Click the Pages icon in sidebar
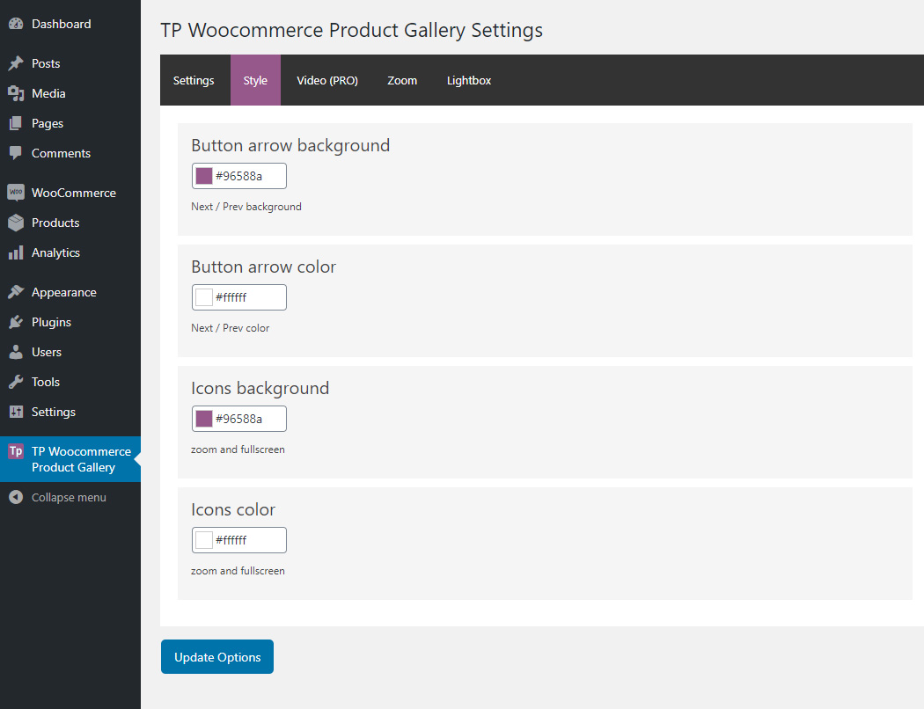The height and width of the screenshot is (709, 924). click(x=16, y=124)
